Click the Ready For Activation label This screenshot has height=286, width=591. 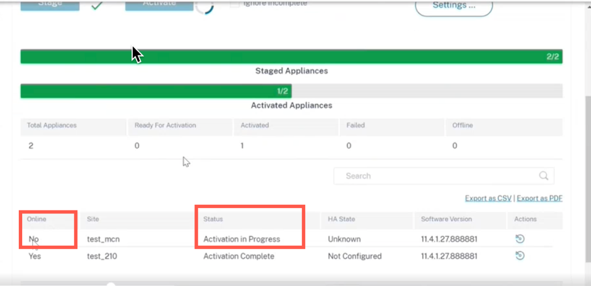click(166, 125)
